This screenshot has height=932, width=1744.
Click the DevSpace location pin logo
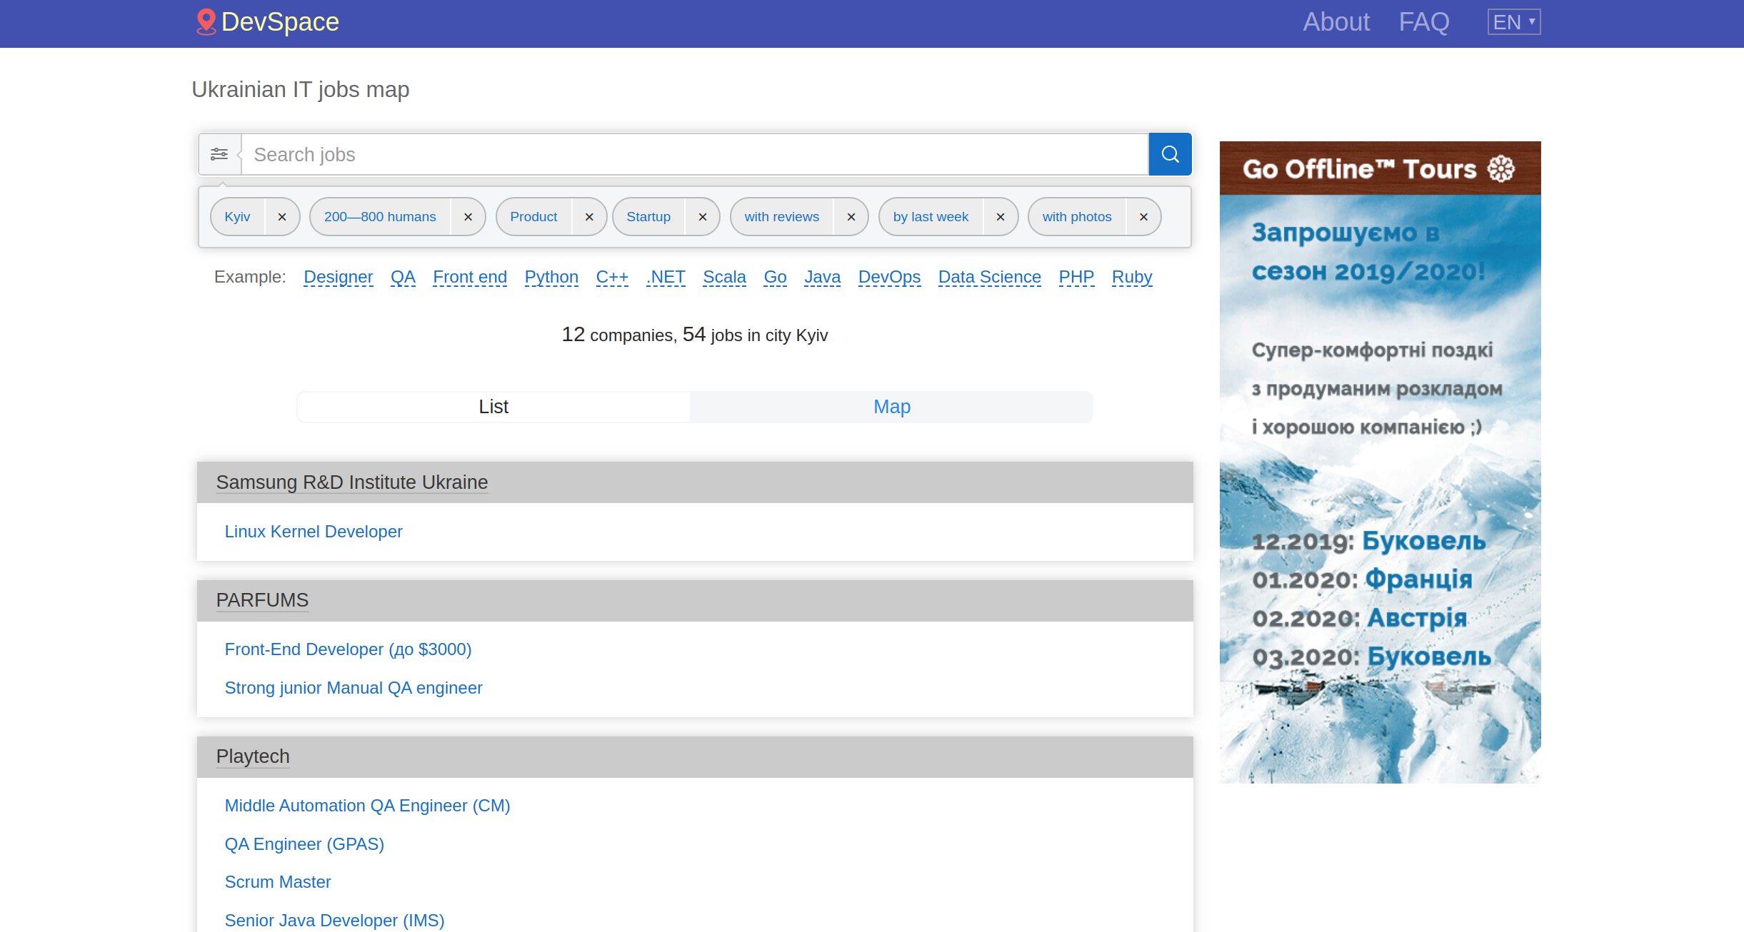tap(205, 21)
